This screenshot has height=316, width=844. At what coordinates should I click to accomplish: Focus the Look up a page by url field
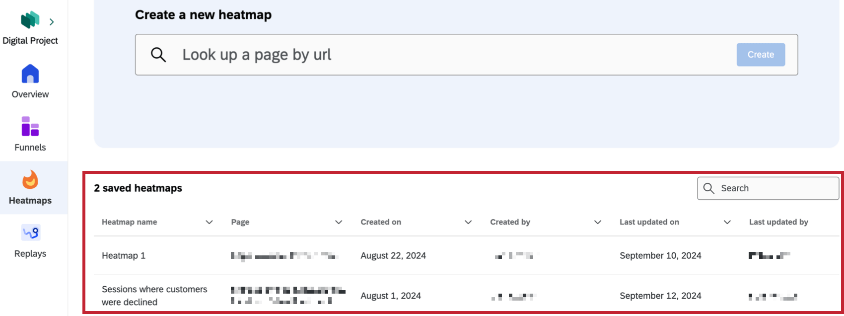click(x=447, y=55)
